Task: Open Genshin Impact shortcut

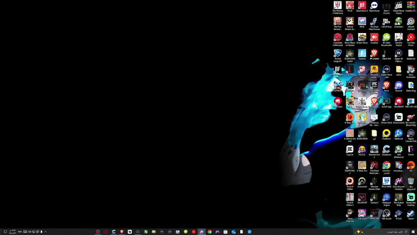Action: click(398, 39)
